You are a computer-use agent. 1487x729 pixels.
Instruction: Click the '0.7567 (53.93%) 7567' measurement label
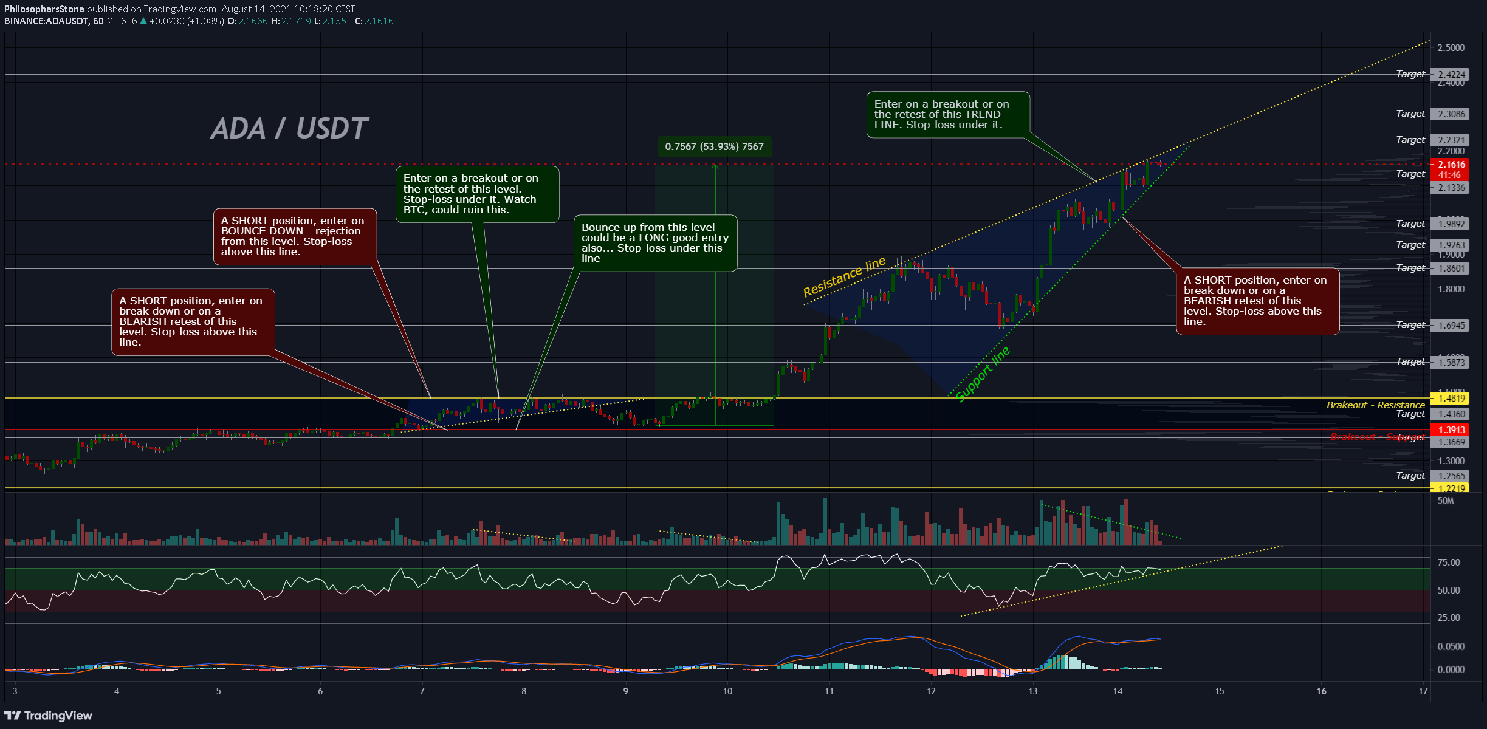pos(714,147)
